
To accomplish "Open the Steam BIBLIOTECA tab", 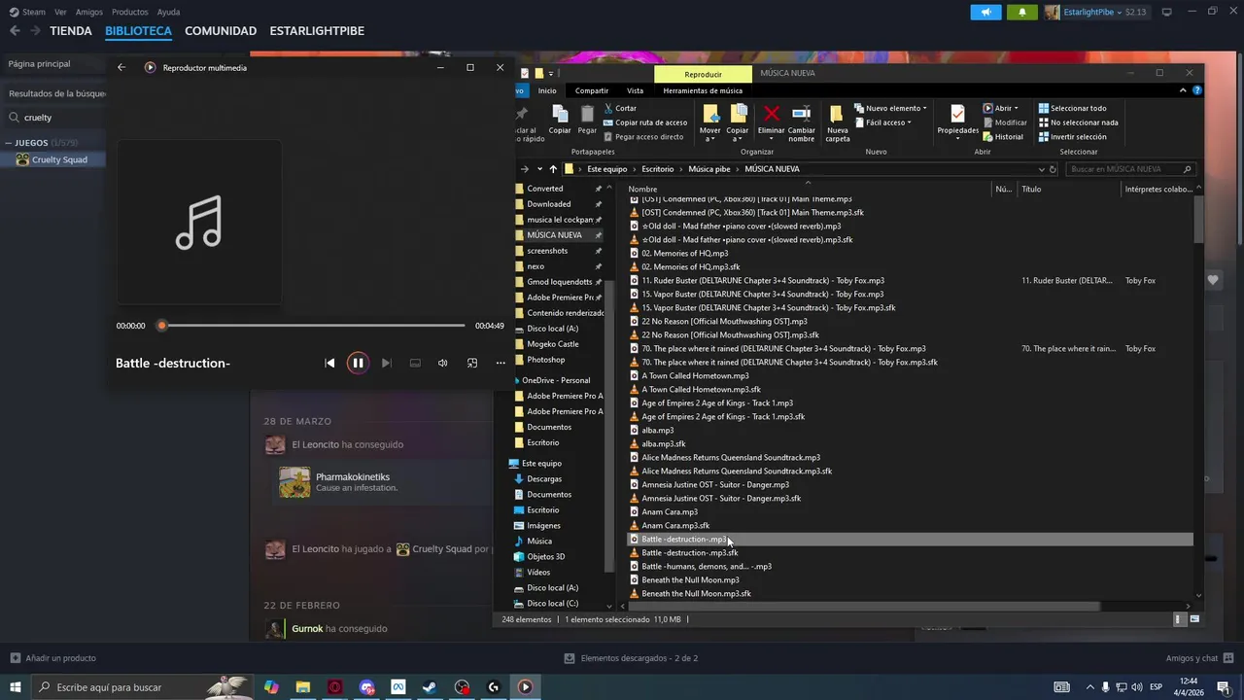I will [x=138, y=31].
